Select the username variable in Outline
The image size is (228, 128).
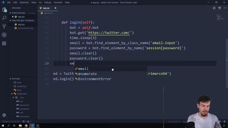[x=24, y=117]
